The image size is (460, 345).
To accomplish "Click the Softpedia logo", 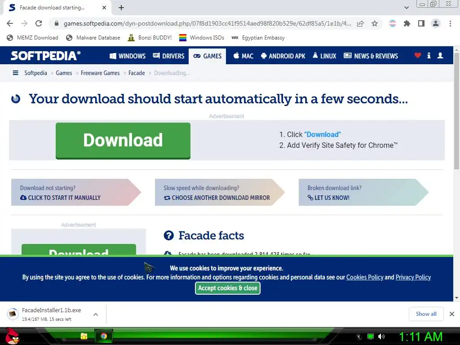I will coord(45,56).
